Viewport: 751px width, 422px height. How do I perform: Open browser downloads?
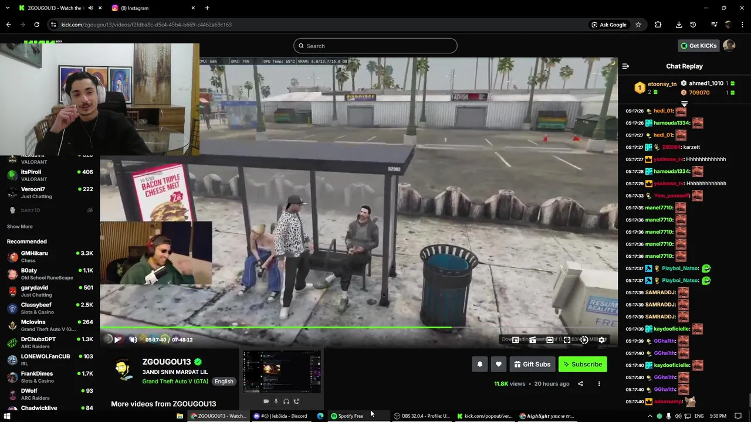[x=679, y=25]
